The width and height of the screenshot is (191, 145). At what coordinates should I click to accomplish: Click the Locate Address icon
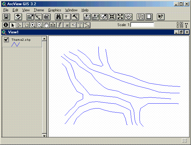click(x=67, y=17)
